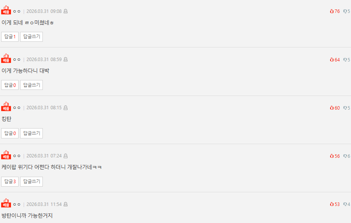Expand 답글3 replies under '케이팝 위기다' comment

(x=10, y=181)
